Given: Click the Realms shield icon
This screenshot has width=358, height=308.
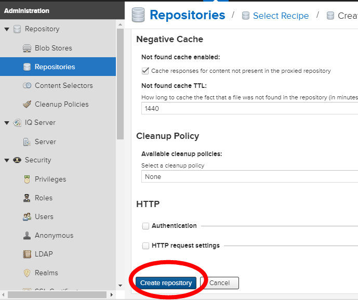Looking at the screenshot, I should pyautogui.click(x=27, y=273).
